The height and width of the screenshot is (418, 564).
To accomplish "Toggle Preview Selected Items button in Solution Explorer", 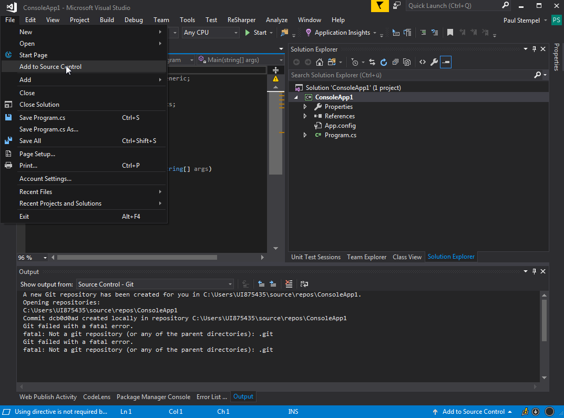I will pyautogui.click(x=446, y=62).
